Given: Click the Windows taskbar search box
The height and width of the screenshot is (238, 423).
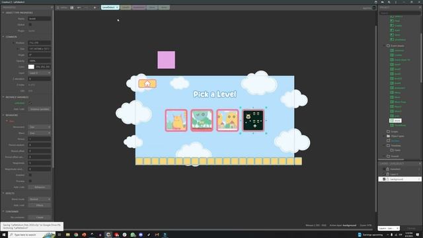Looking at the screenshot, I should 32,235.
